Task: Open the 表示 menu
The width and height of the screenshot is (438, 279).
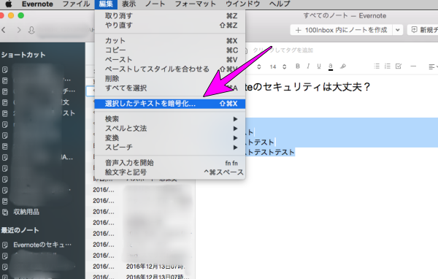Action: tap(128, 4)
